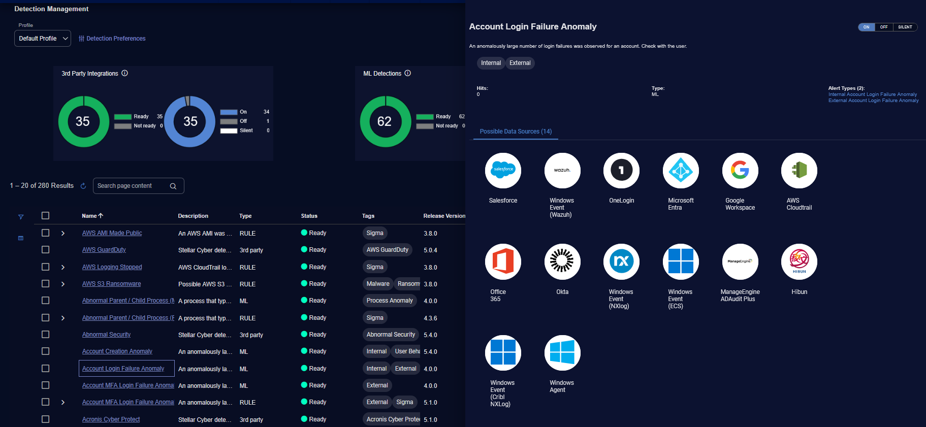Open External Account Login Failure Anomaly link

(874, 101)
